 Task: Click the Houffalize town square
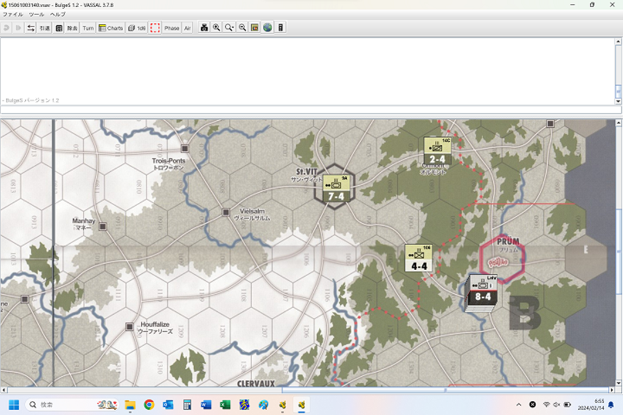tap(130, 326)
